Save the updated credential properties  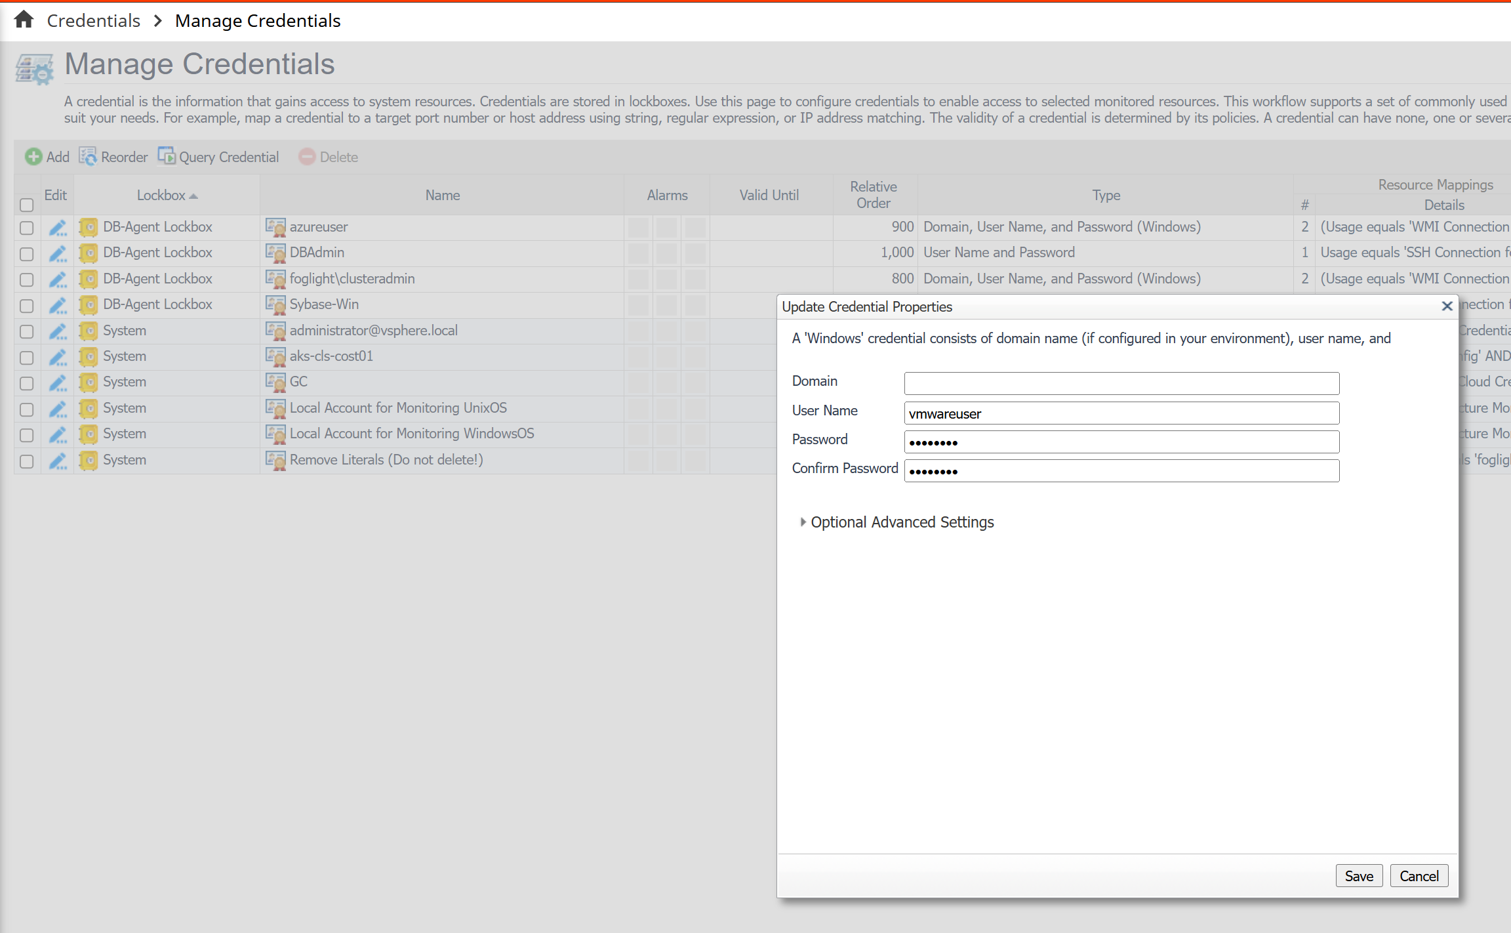click(x=1359, y=875)
